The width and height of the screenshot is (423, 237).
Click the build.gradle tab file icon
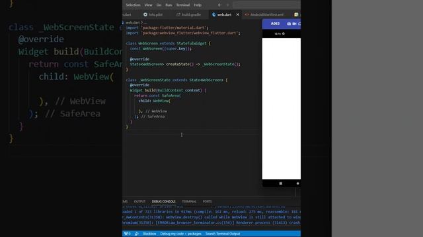[x=178, y=14]
